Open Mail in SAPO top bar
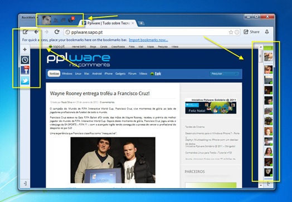Image resolution: width=292 pixels, height=202 pixels. (141, 47)
